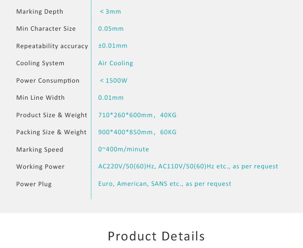This screenshot has height=248, width=303.
Task: Select the Air Cooling value
Action: (x=116, y=63)
